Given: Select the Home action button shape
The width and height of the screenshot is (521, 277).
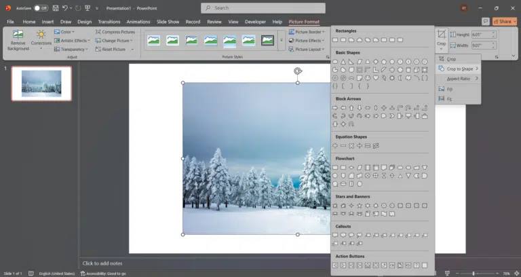Looking at the screenshot, I should 368,265.
